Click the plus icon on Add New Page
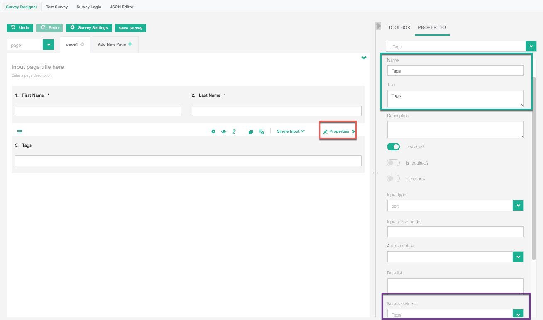The height and width of the screenshot is (320, 543). [x=130, y=44]
